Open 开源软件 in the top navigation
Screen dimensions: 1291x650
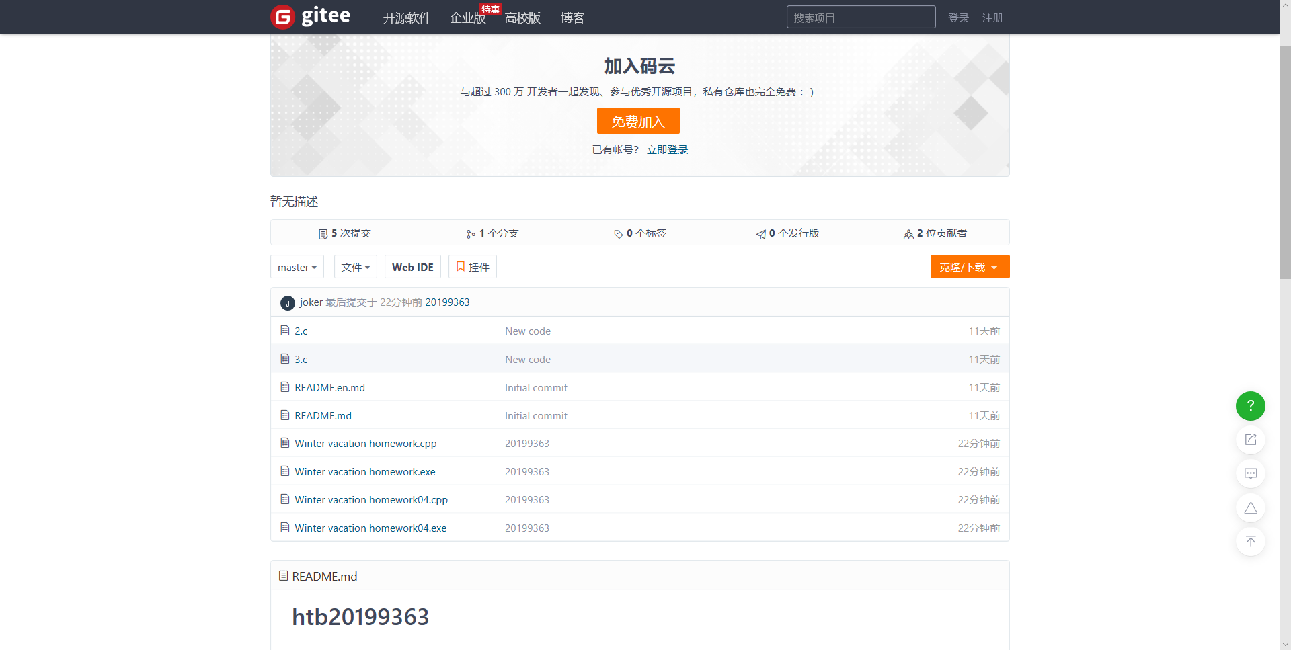[407, 18]
